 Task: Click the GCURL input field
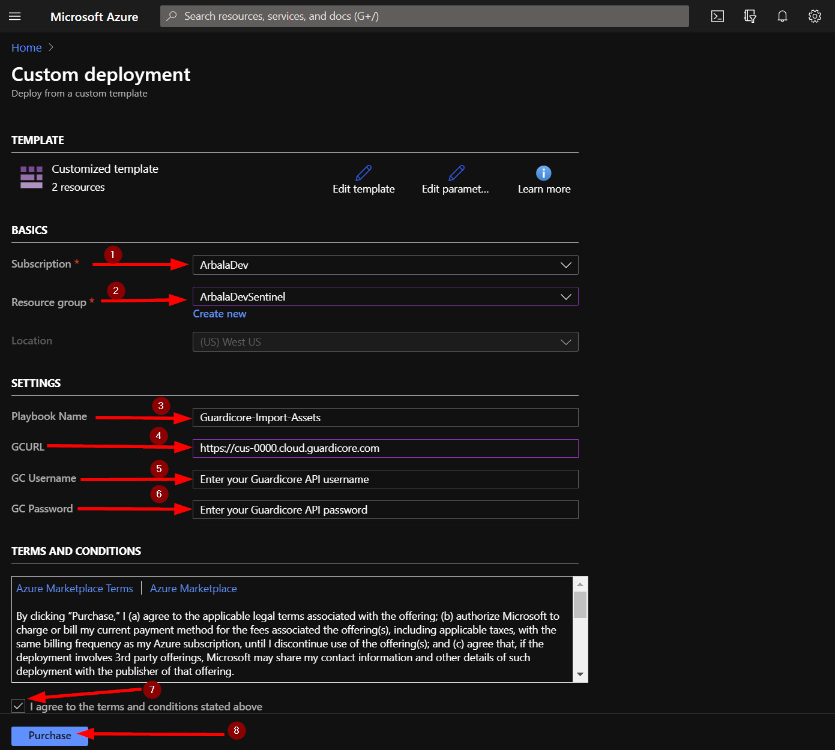pyautogui.click(x=385, y=448)
